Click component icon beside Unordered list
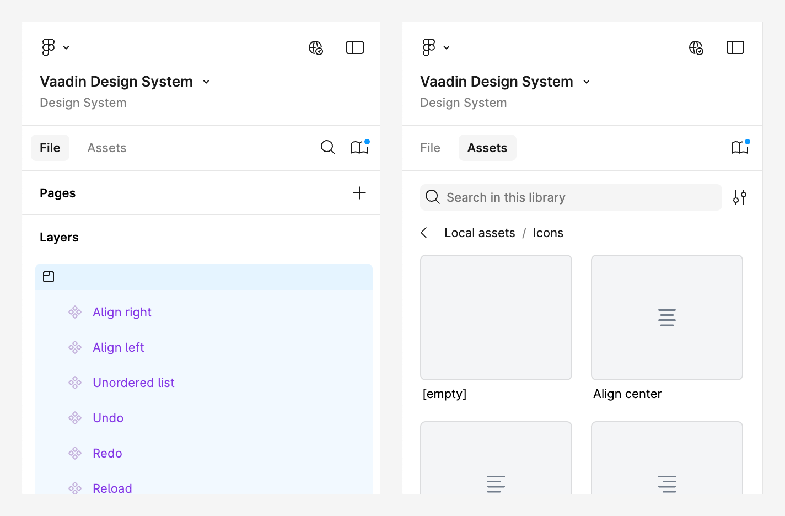The height and width of the screenshot is (516, 785). [x=75, y=383]
